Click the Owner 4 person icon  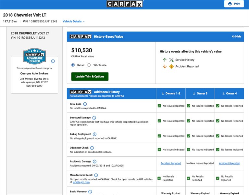(x=223, y=94)
